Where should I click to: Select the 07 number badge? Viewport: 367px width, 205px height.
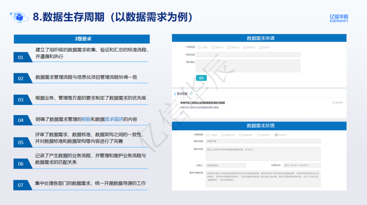[21, 185]
